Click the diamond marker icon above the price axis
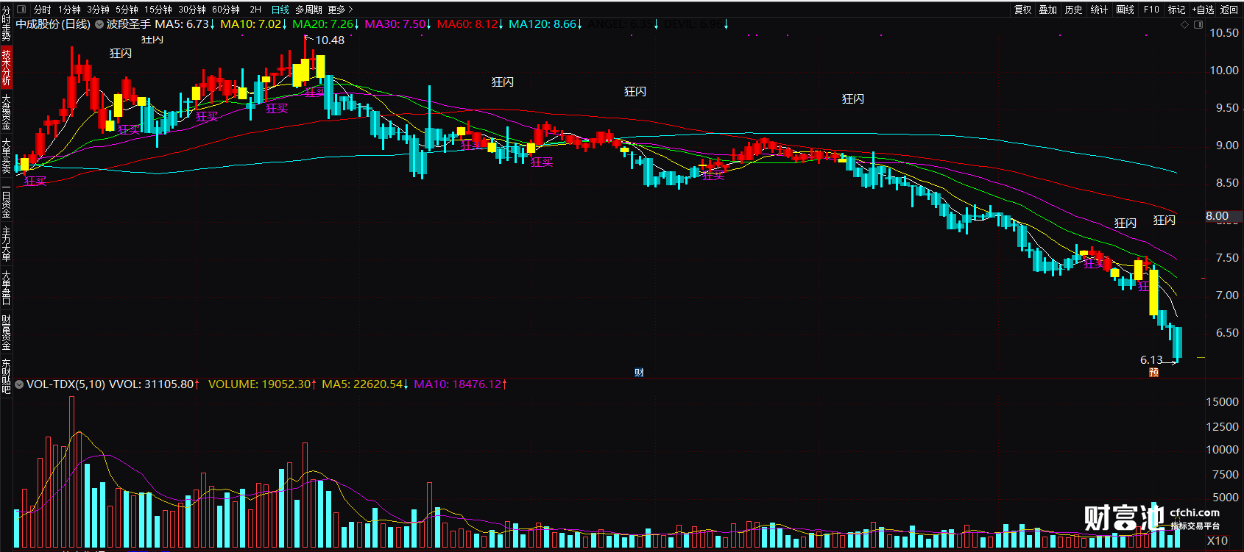This screenshot has width=1244, height=552. coord(1185,25)
